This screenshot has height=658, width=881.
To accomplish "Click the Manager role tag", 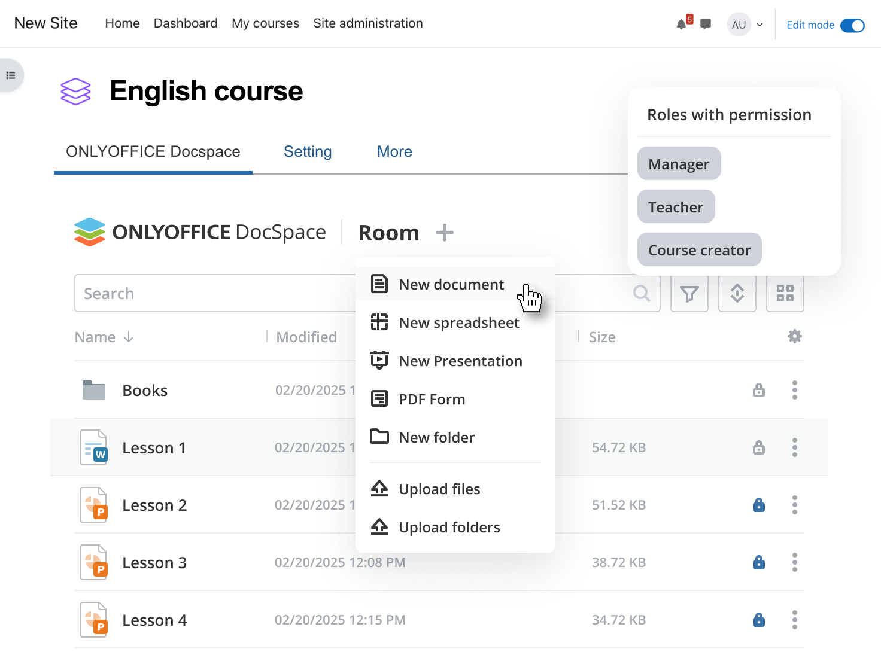I will pos(679,163).
